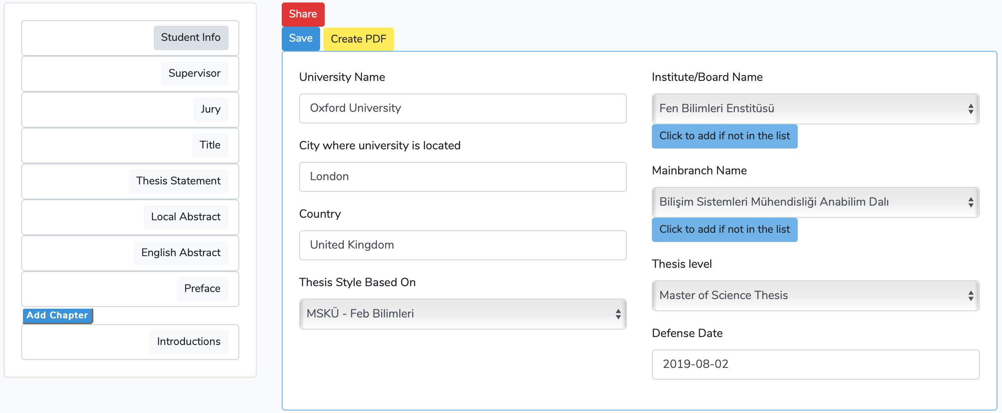Screen dimensions: 1002x413
Task: Open the Introductions chapter
Action: tap(188, 342)
